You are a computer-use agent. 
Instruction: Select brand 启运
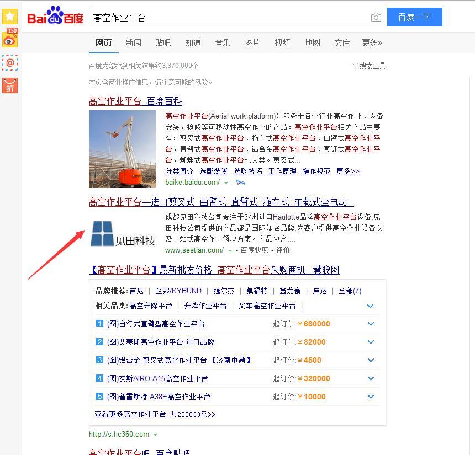320,291
